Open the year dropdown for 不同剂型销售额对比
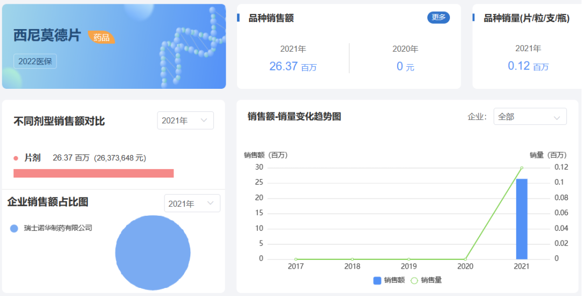 185,121
